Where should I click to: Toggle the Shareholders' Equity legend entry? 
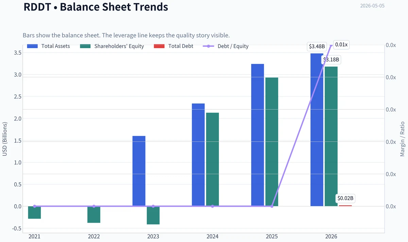pyautogui.click(x=112, y=46)
